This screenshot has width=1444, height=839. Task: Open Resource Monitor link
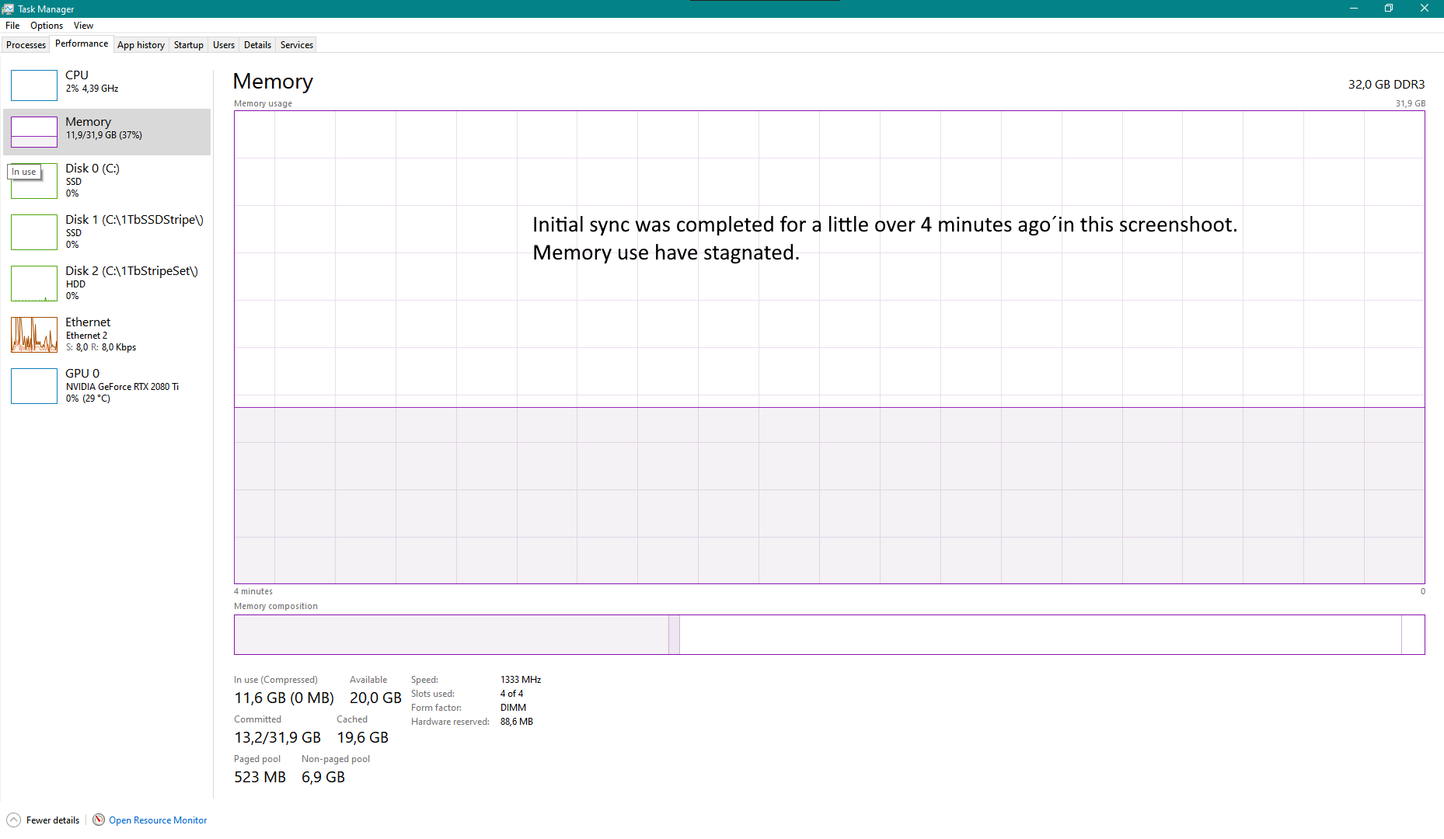[158, 820]
